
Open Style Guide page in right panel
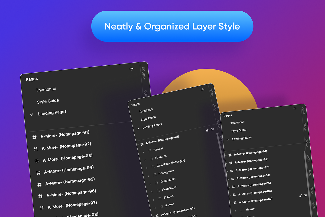[239, 130]
